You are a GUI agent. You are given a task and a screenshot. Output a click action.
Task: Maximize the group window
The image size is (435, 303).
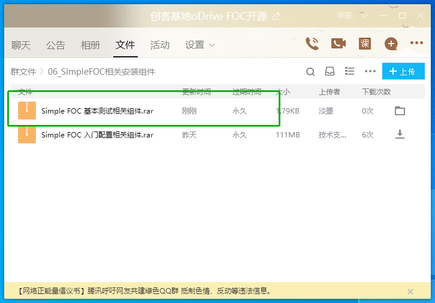402,16
